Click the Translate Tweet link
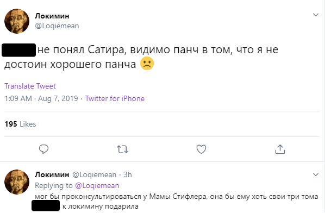Image resolution: width=325 pixels, height=213 pixels. pos(30,86)
